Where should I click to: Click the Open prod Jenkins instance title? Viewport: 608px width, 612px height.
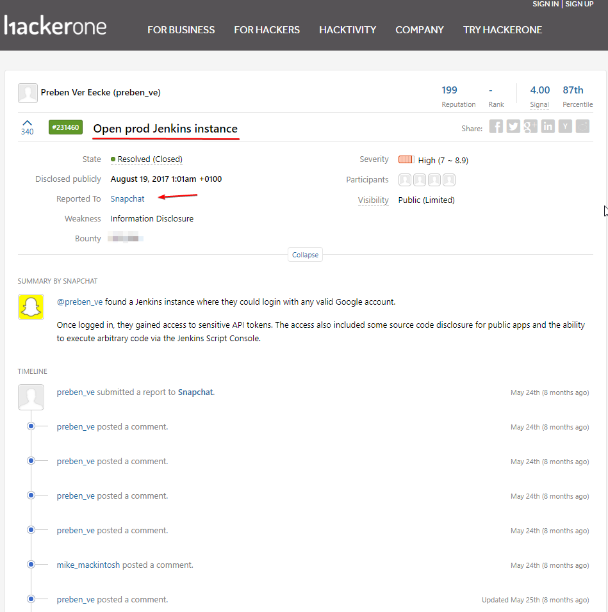click(x=165, y=129)
